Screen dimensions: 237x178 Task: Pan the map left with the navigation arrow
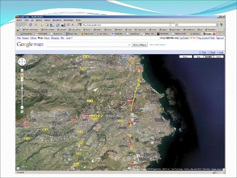click(x=20, y=62)
